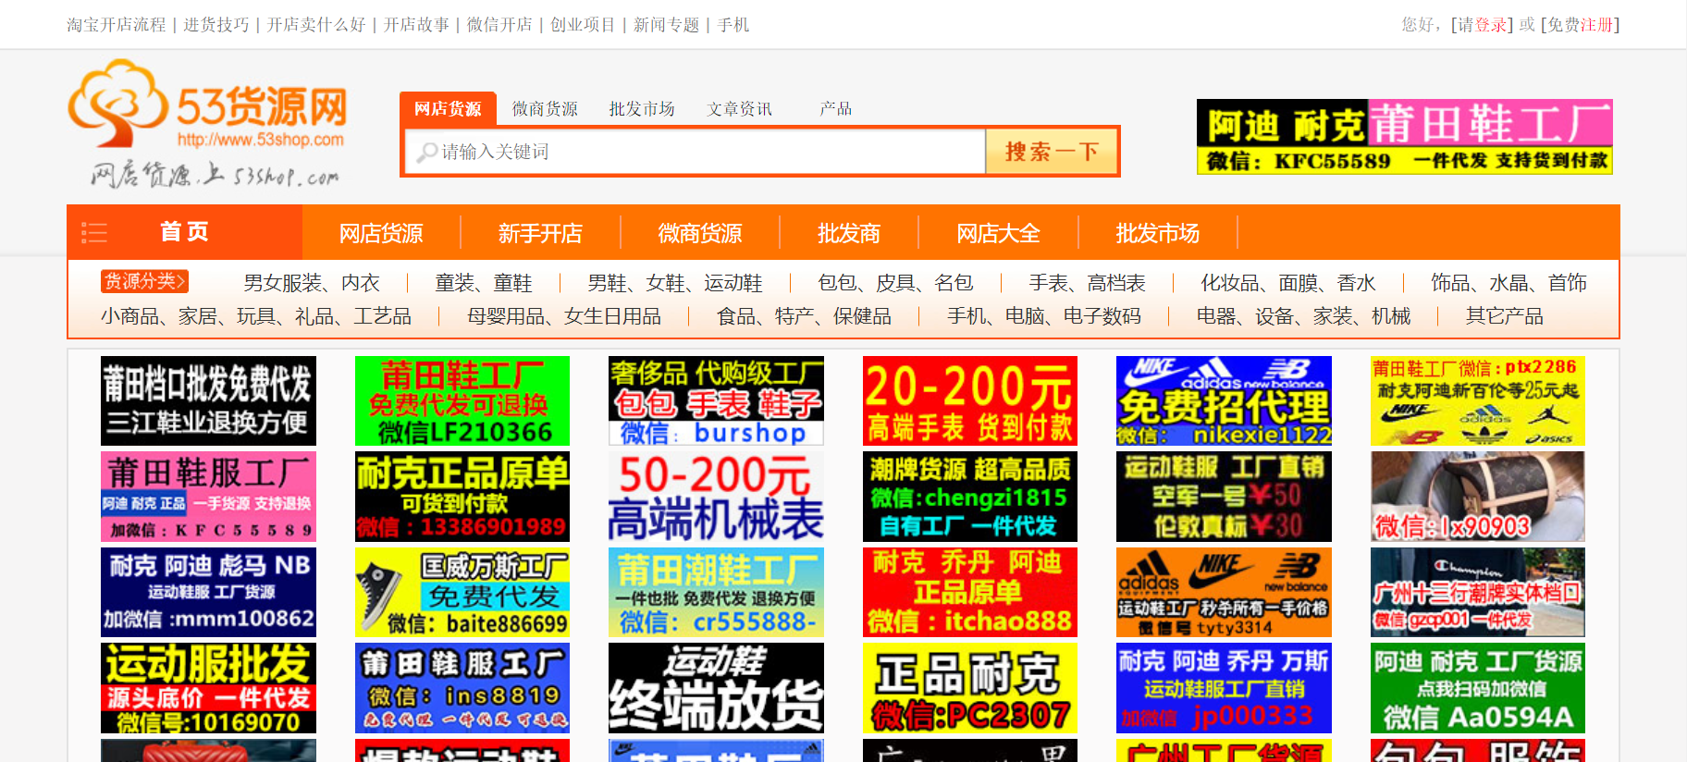Open 新手开店 in the navigation bar
This screenshot has width=1687, height=762.
click(x=540, y=233)
